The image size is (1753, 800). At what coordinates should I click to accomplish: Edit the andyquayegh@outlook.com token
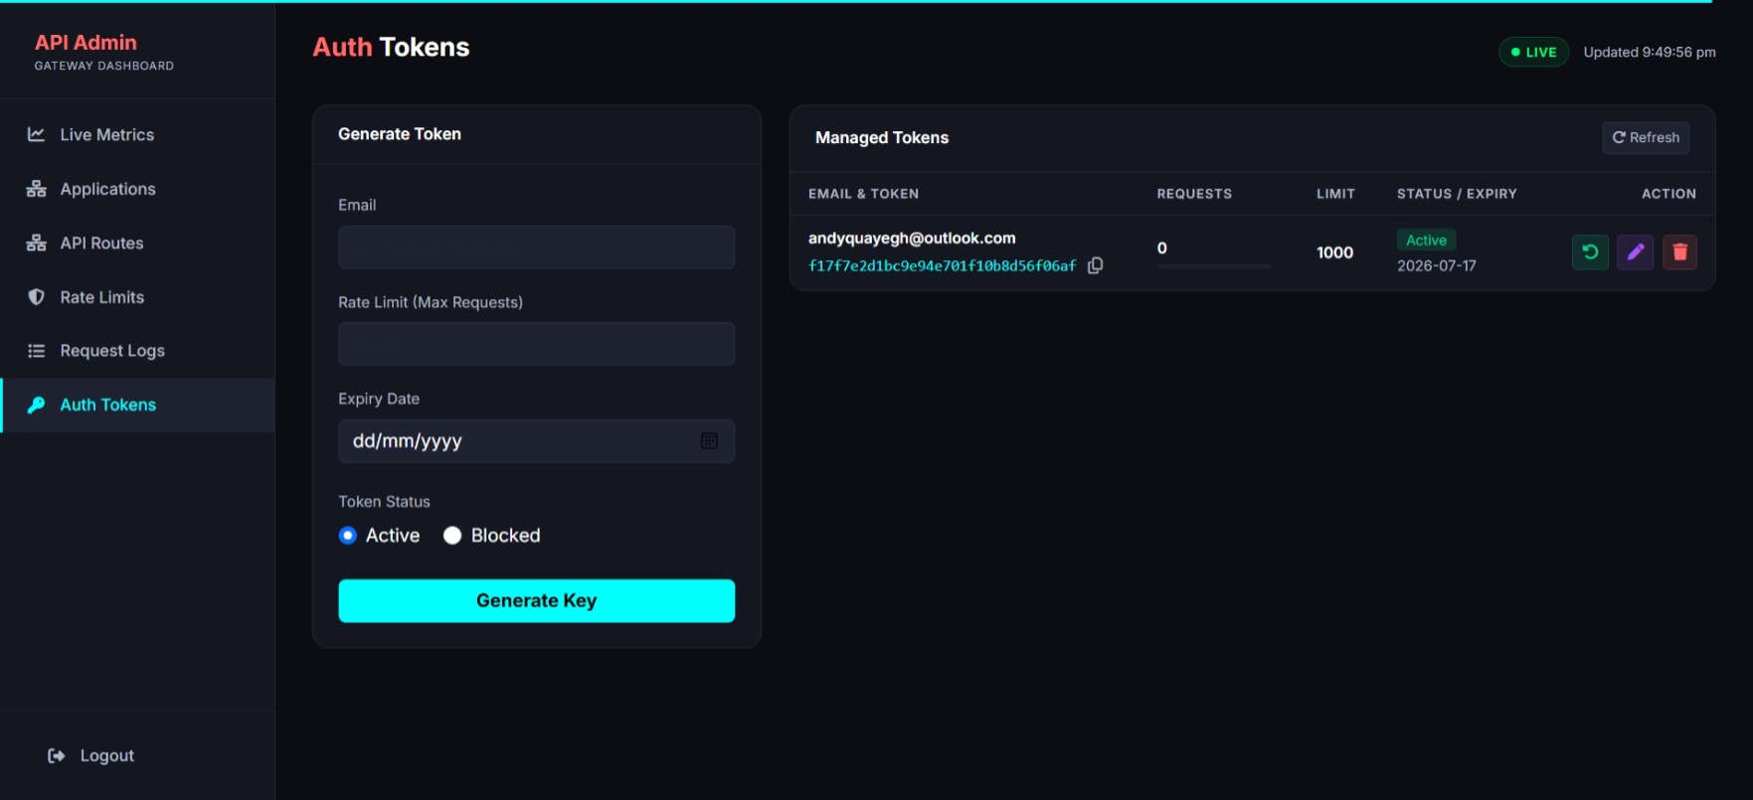click(1636, 252)
